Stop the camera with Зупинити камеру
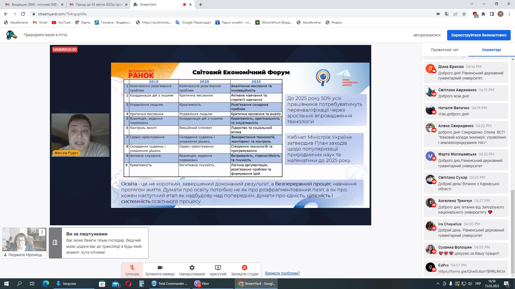The image size is (515, 289). (160, 270)
